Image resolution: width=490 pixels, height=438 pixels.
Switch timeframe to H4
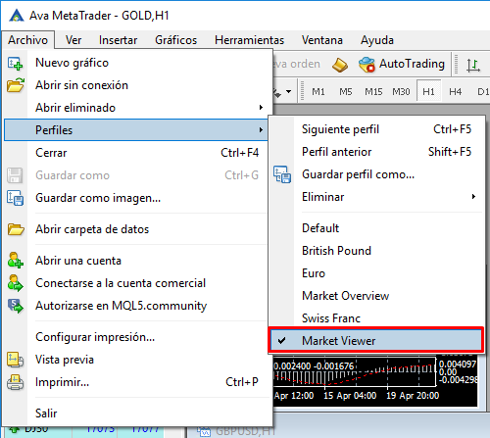(x=455, y=92)
